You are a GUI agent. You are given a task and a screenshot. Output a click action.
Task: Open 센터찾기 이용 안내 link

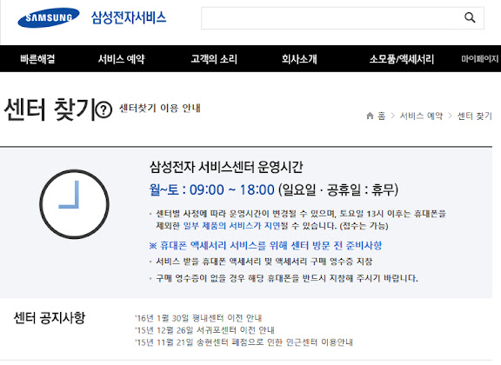point(160,108)
